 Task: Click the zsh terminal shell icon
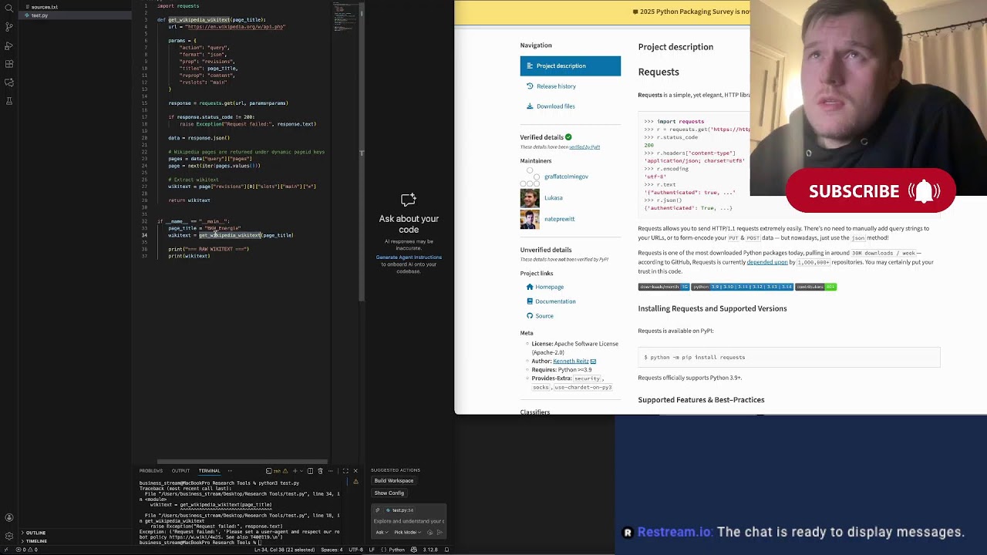click(269, 471)
